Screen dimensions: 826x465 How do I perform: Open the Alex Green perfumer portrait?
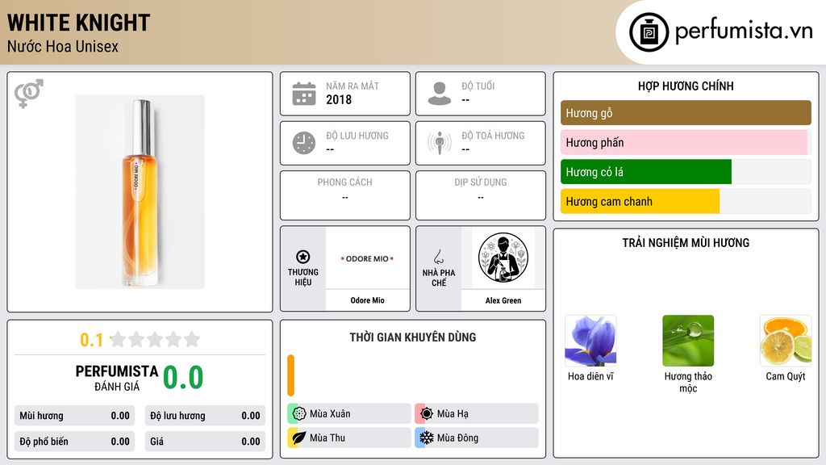click(503, 258)
